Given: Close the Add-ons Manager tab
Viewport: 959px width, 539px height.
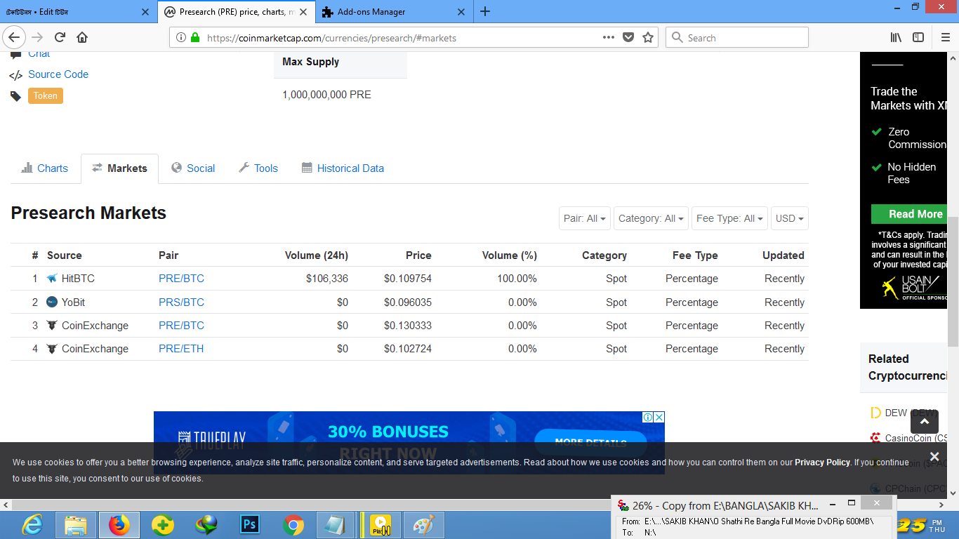Looking at the screenshot, I should pos(461,12).
